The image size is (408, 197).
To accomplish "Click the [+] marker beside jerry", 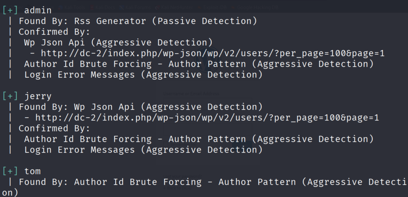I will pyautogui.click(x=10, y=96).
